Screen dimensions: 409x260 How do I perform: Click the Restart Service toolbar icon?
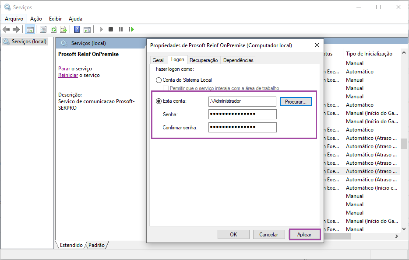131,29
